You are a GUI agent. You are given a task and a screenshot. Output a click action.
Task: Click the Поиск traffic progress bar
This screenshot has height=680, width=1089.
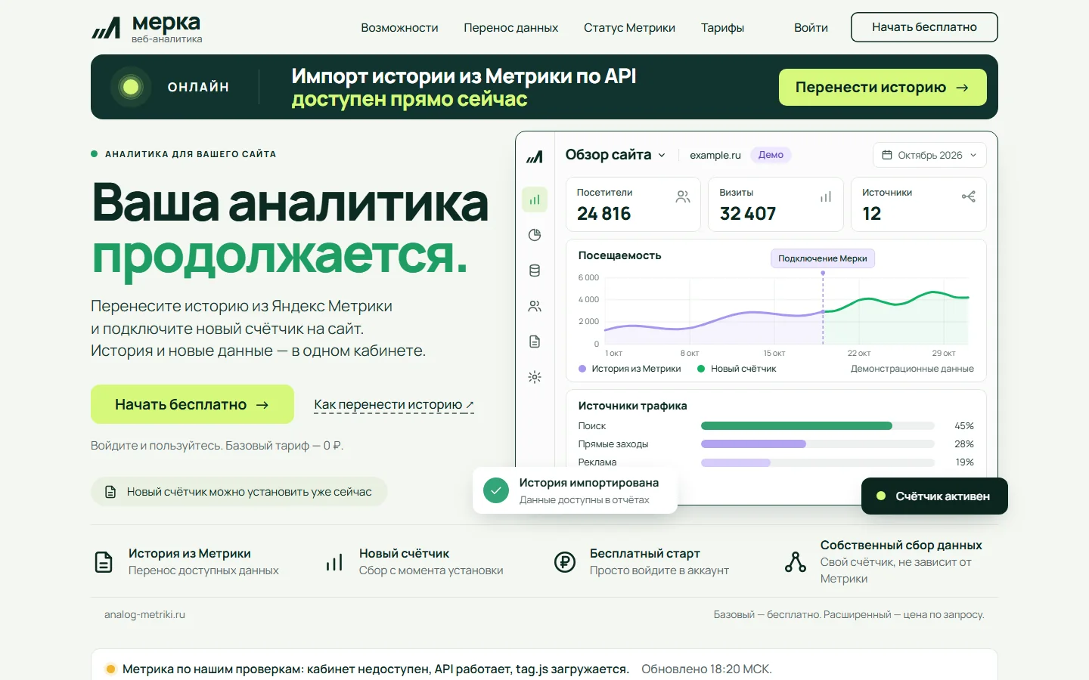coord(818,426)
